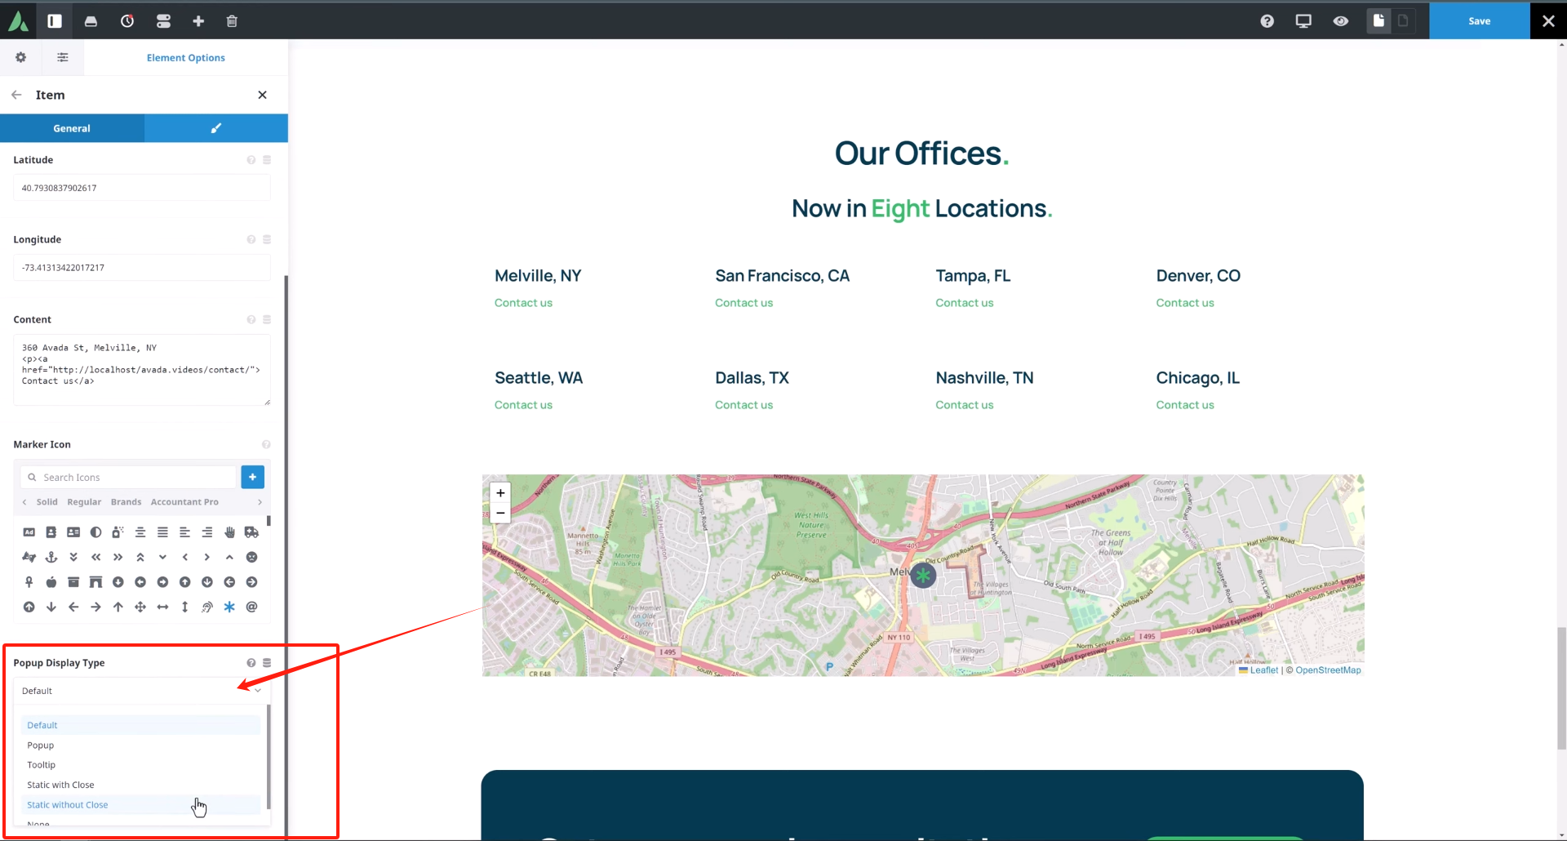The width and height of the screenshot is (1567, 841).
Task: Click the trash icon in top toolbar
Action: pyautogui.click(x=232, y=21)
